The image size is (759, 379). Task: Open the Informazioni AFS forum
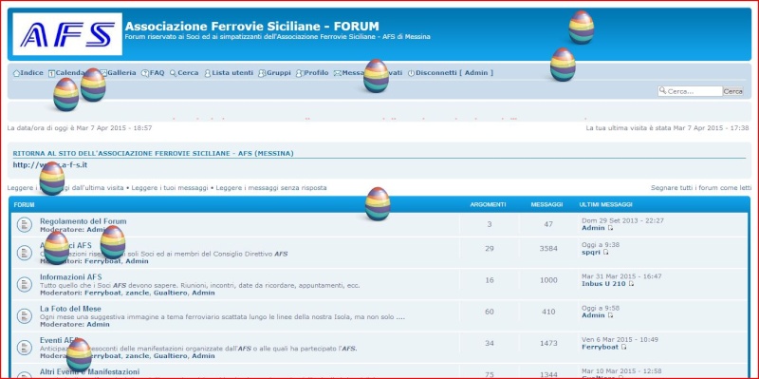click(70, 277)
